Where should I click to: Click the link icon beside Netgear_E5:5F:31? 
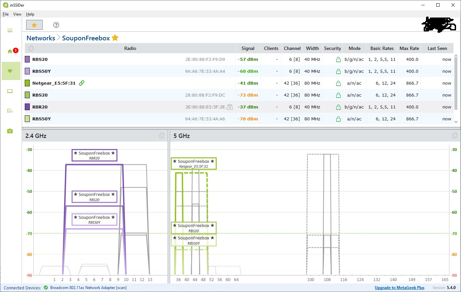[x=82, y=83]
